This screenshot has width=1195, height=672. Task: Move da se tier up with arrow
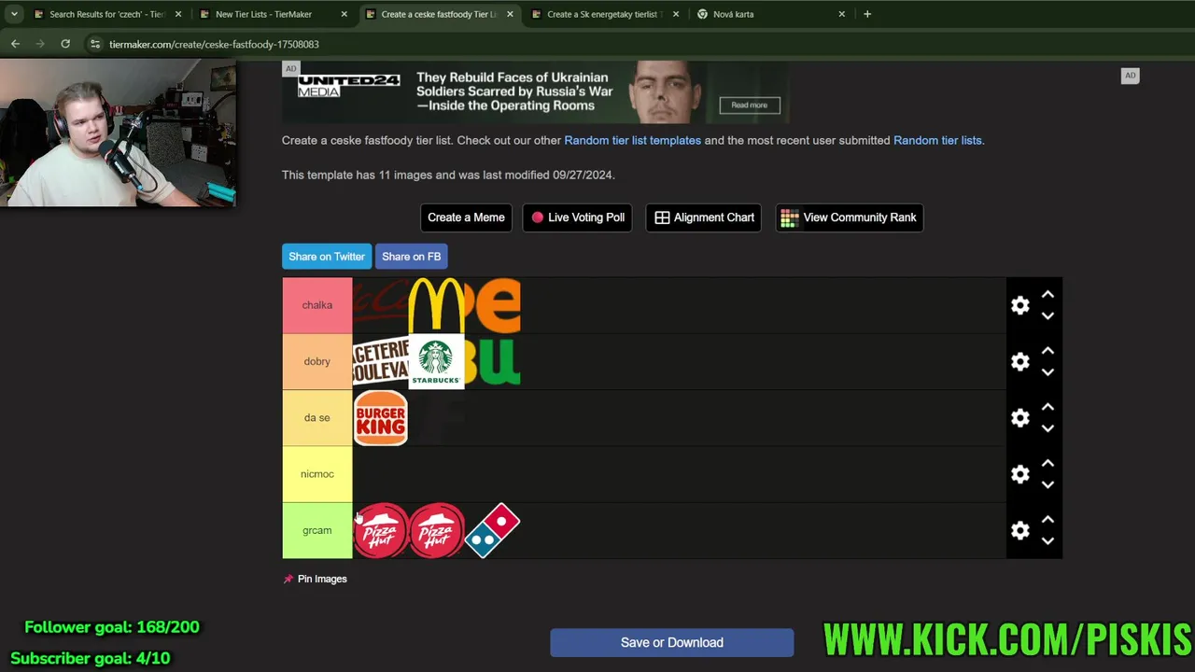click(x=1047, y=407)
